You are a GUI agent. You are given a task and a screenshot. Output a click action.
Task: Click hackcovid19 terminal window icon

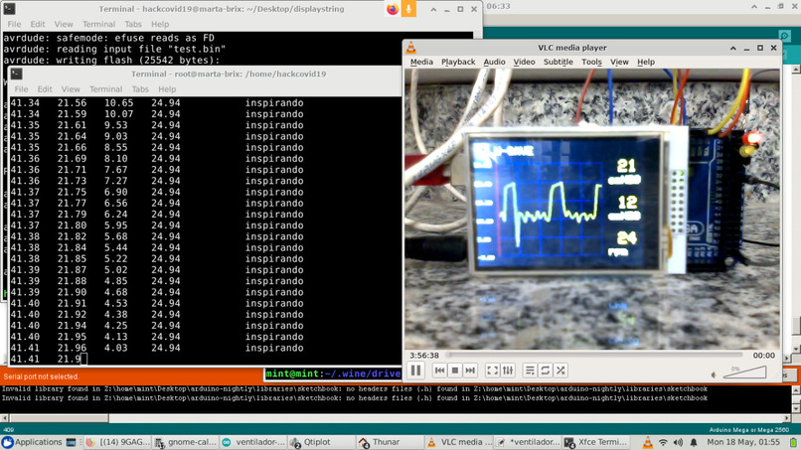(x=9, y=9)
